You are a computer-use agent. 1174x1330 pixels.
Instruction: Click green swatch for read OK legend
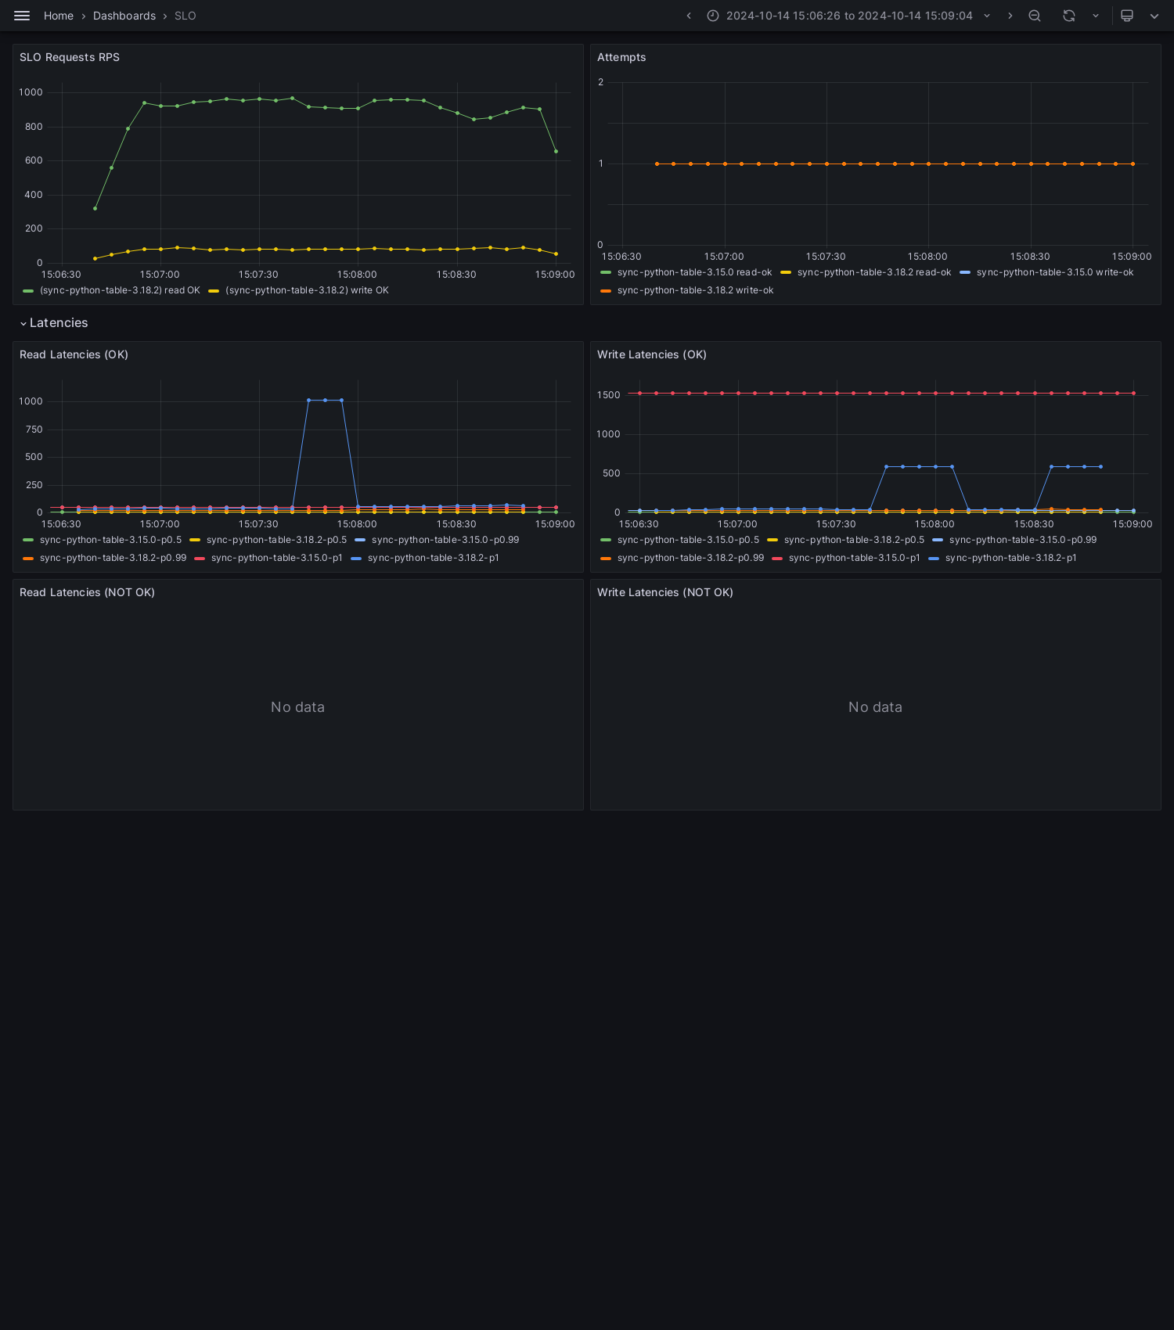tap(28, 290)
